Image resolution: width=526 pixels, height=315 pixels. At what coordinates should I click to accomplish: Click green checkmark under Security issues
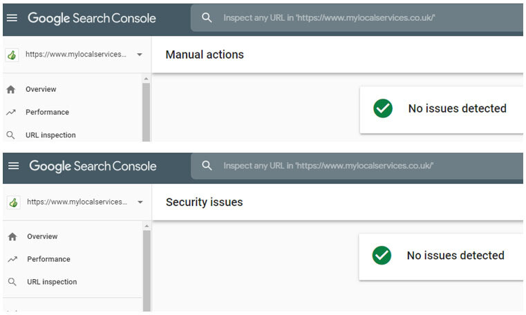click(x=381, y=256)
